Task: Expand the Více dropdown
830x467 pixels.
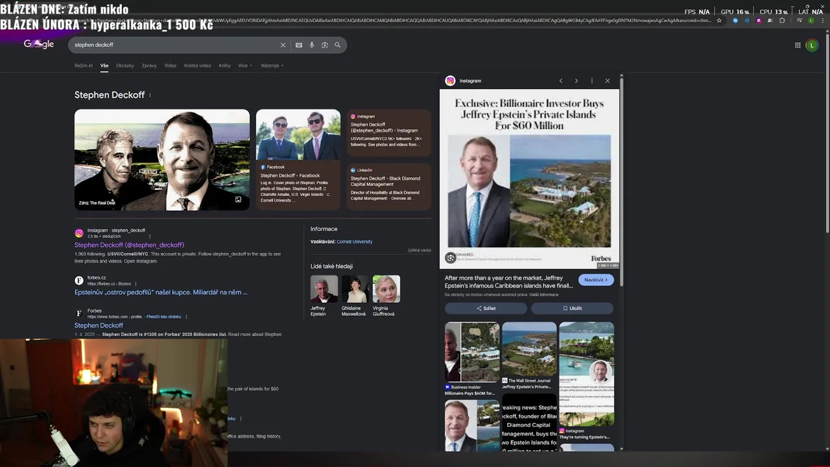Action: pos(245,66)
